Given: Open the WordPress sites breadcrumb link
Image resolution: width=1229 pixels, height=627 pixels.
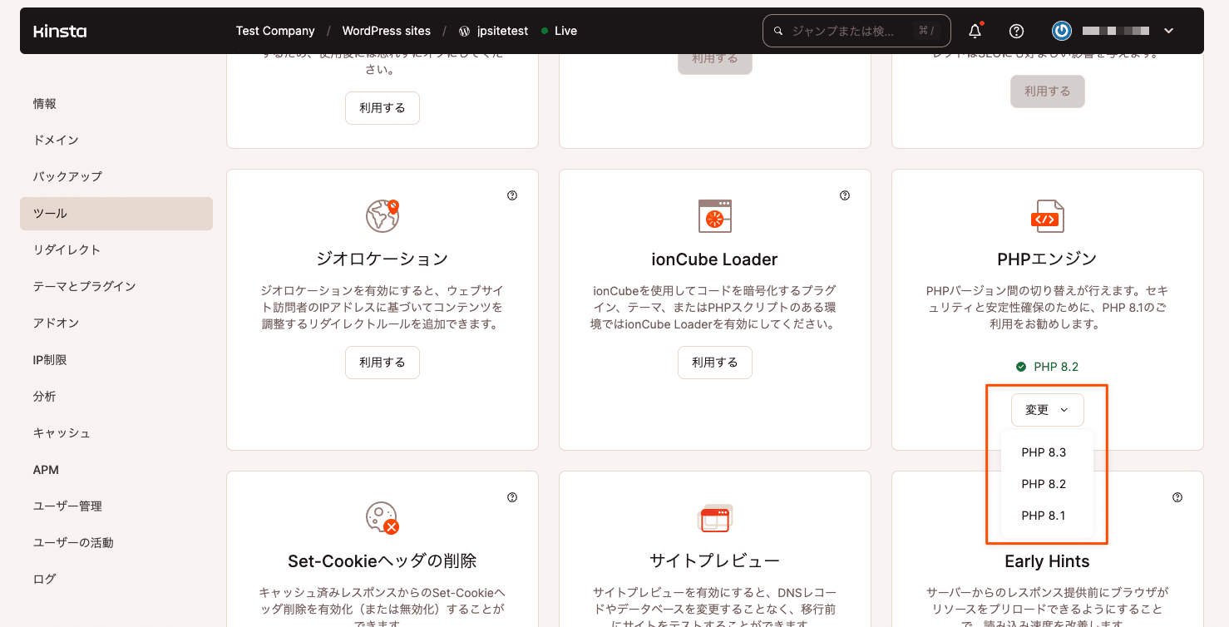Looking at the screenshot, I should (x=387, y=31).
